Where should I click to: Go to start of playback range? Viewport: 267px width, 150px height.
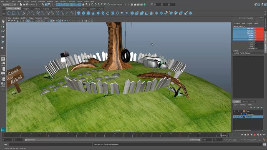(x=242, y=135)
